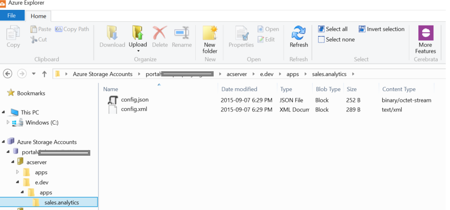
Task: Switch to the Home ribbon tab
Action: (38, 16)
